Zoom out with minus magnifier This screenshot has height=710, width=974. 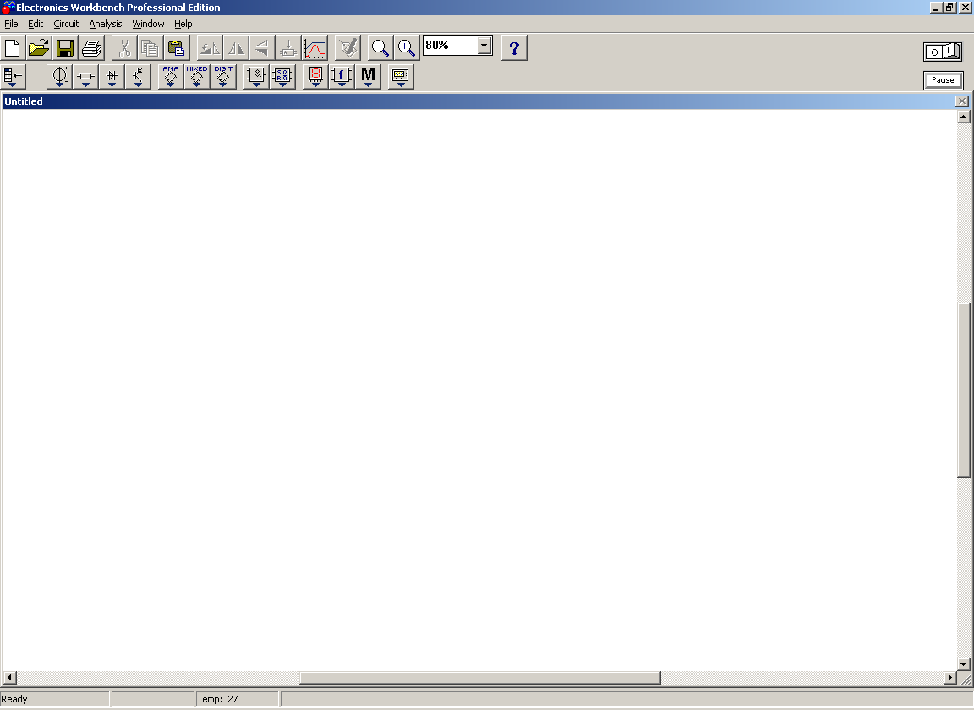pyautogui.click(x=380, y=48)
